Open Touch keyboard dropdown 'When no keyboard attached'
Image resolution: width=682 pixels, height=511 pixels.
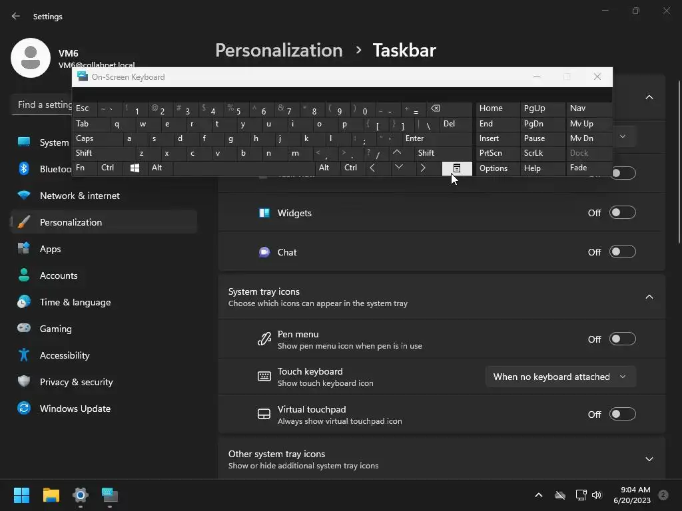coord(560,377)
